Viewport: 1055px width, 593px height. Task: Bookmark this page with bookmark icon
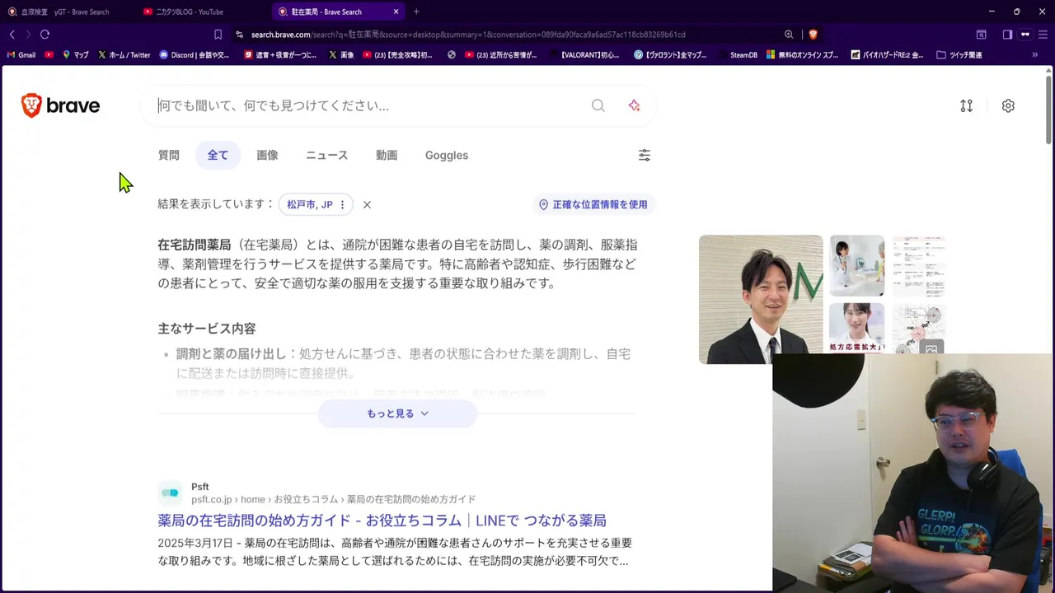(x=218, y=35)
